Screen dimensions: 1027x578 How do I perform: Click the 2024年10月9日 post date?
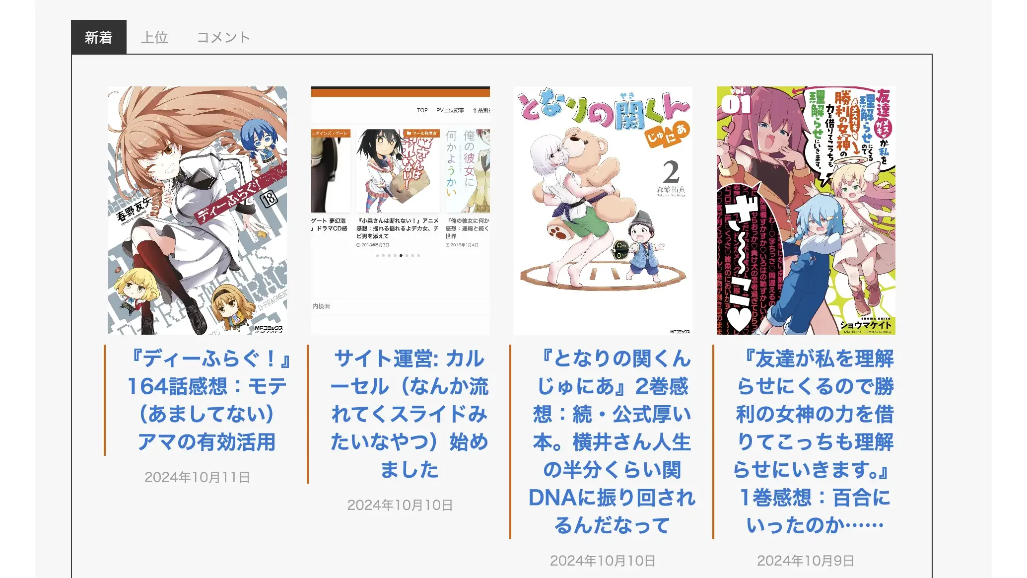[805, 561]
